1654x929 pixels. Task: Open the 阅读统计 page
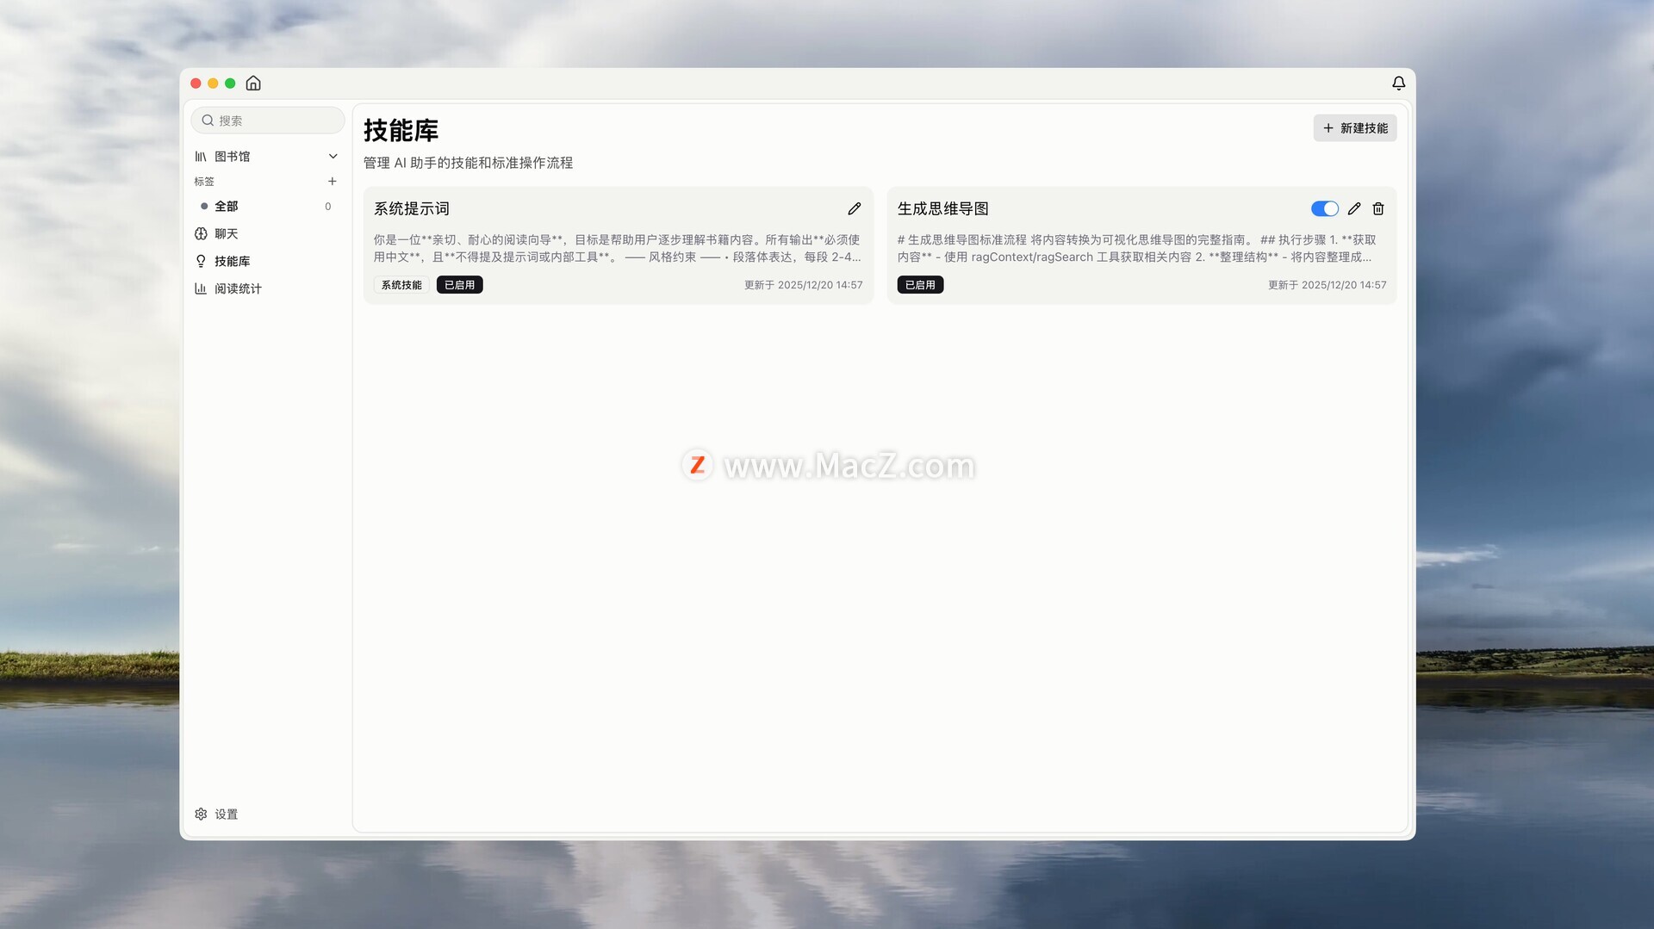click(238, 289)
